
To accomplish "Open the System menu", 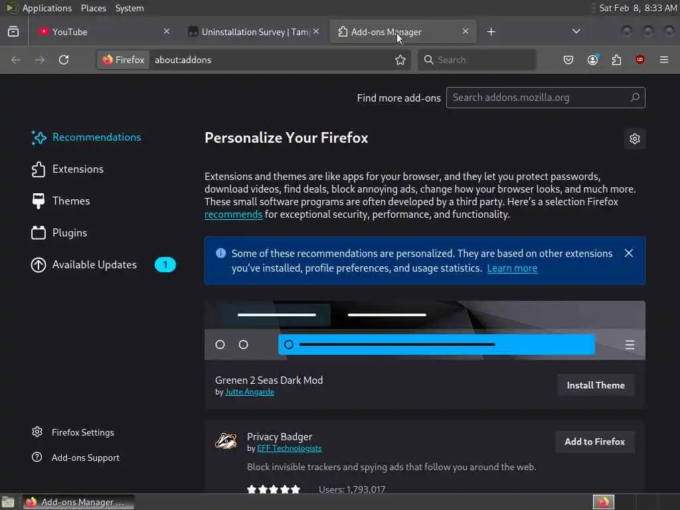I will click(x=129, y=8).
